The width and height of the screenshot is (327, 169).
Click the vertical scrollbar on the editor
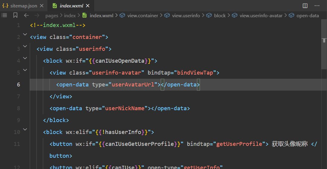324,53
